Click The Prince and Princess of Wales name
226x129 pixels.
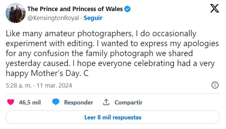tap(75, 9)
